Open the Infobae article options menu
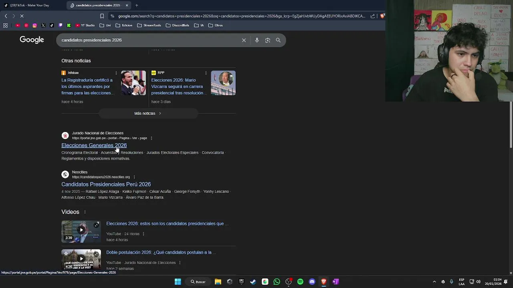The height and width of the screenshot is (288, 513). [x=116, y=73]
